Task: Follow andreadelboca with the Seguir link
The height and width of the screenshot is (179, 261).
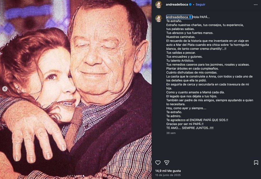Action: [x=200, y=5]
